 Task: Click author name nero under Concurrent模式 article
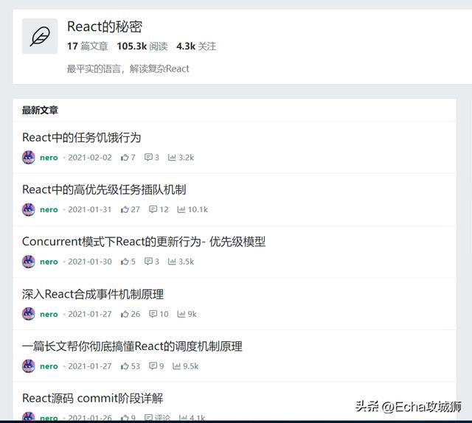[49, 262]
